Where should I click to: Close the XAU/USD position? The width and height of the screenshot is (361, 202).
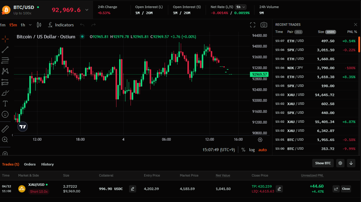pyautogui.click(x=346, y=189)
